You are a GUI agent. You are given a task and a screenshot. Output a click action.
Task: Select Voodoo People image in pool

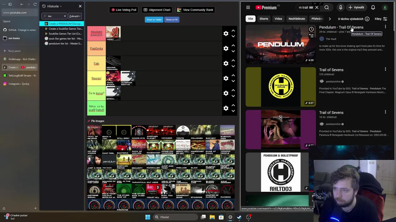[227, 147]
